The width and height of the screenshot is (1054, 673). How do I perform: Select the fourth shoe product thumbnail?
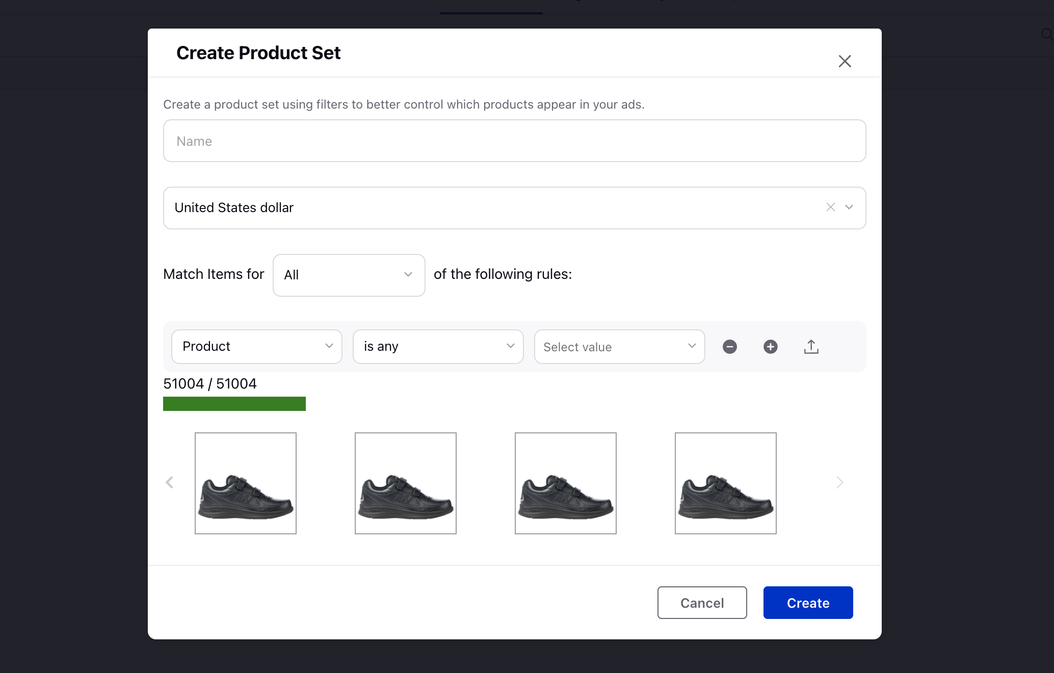pos(725,483)
